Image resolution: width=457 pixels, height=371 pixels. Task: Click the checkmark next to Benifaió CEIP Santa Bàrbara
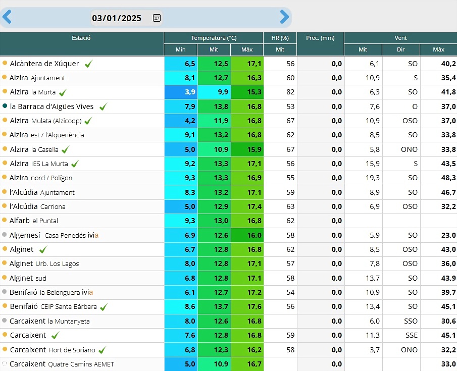[x=104, y=306]
